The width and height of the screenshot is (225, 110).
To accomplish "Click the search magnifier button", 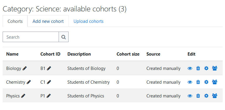I will click(x=64, y=37).
